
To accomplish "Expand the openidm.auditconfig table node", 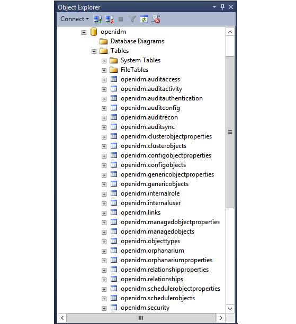I will 104,108.
